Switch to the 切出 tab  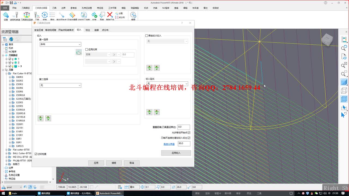[88, 30]
